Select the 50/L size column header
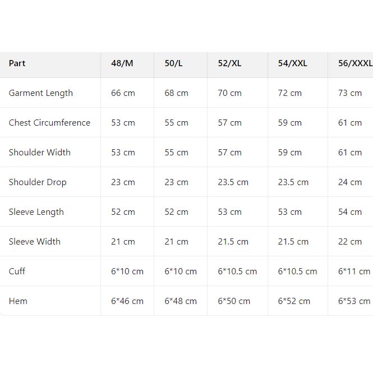The height and width of the screenshot is (373, 373). (x=173, y=63)
